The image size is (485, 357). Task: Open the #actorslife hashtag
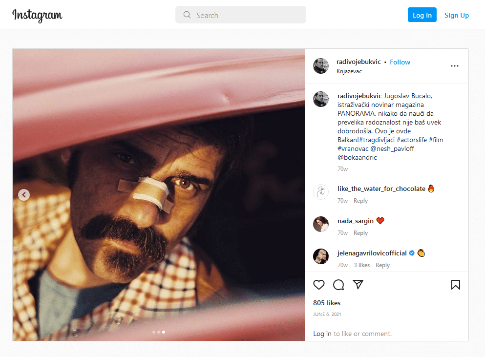pyautogui.click(x=412, y=140)
